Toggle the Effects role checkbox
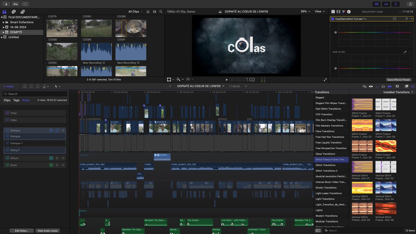 coord(8,158)
